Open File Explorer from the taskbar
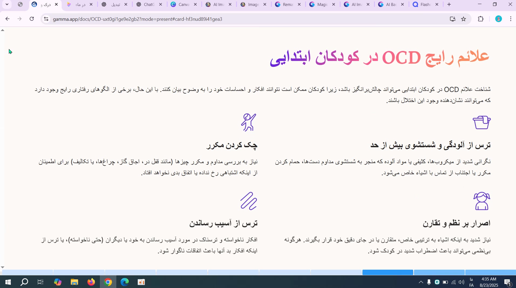Image resolution: width=516 pixels, height=288 pixels. [74, 282]
